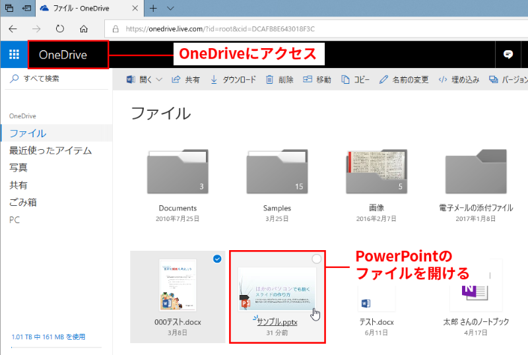The height and width of the screenshot is (355, 528).
Task: Open 写真 in the left navigation
Action: tap(18, 168)
